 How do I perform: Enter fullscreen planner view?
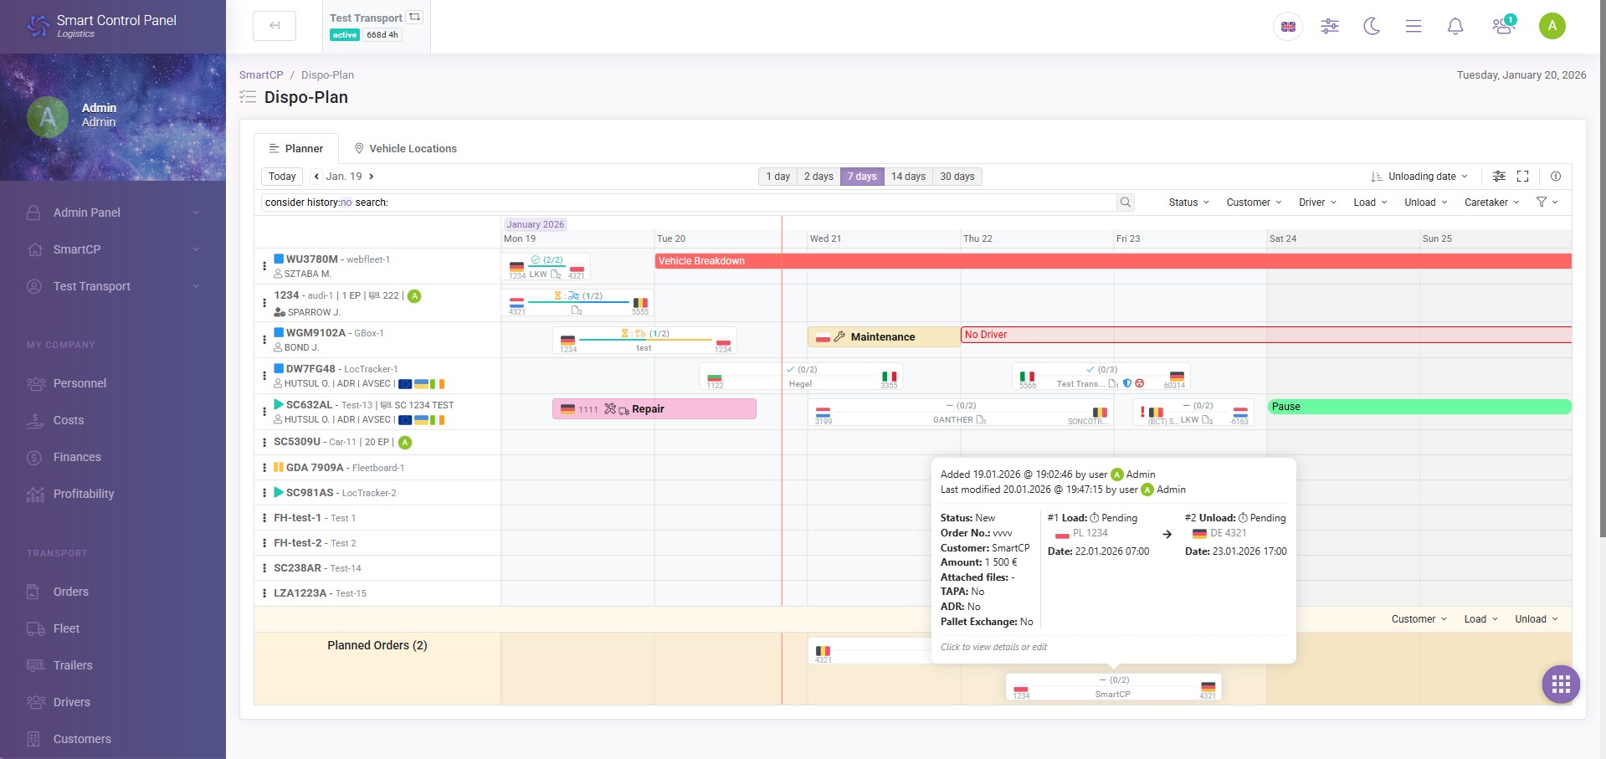(x=1523, y=177)
